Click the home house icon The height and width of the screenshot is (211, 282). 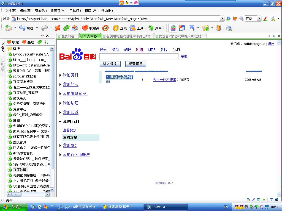pos(75,28)
